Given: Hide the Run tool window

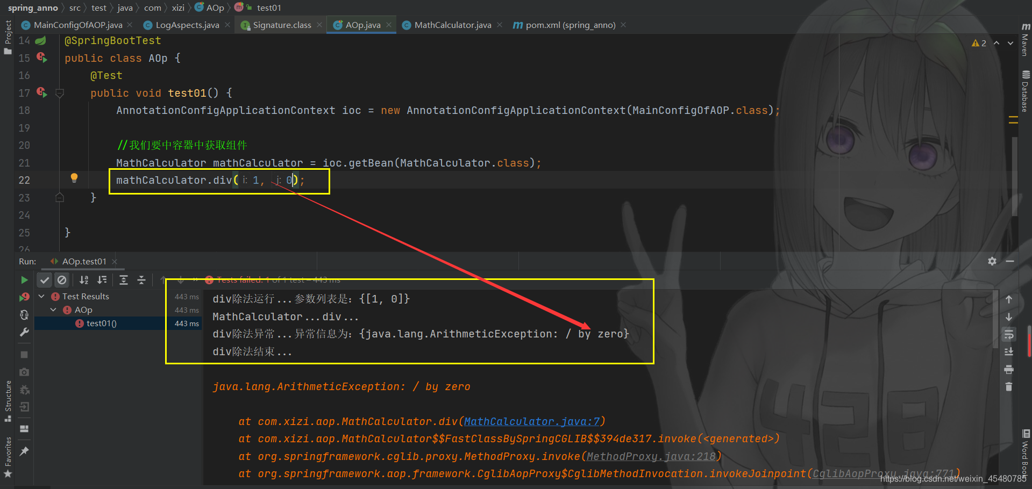Looking at the screenshot, I should coord(1010,261).
